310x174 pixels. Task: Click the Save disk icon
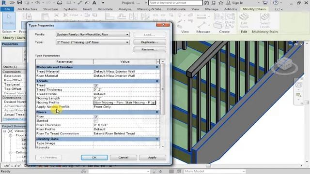[x=19, y=3]
